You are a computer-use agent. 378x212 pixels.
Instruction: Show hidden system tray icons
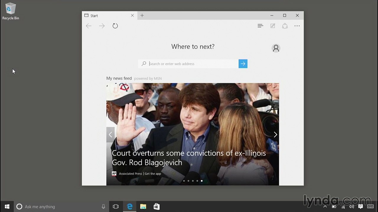325,207
